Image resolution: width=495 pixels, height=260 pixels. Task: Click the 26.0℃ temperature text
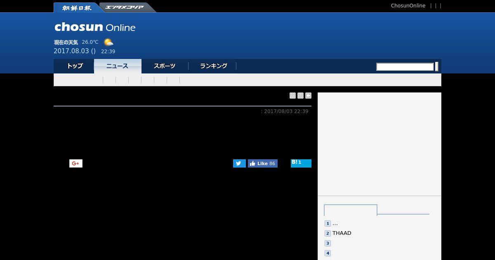90,42
